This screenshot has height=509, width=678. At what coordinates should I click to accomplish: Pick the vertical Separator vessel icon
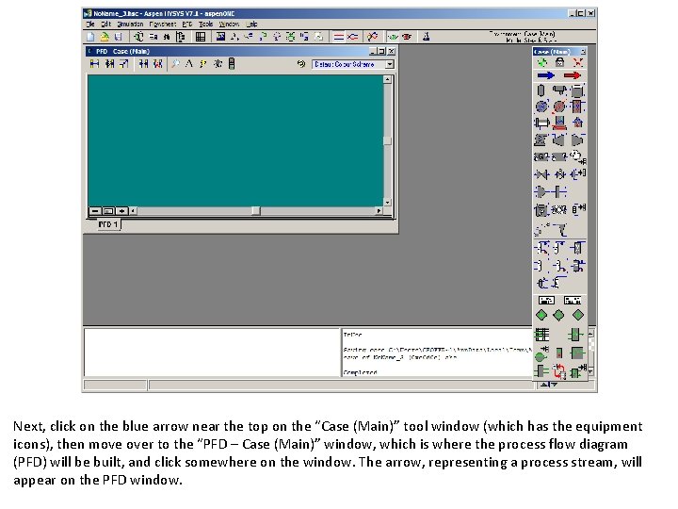(x=541, y=90)
